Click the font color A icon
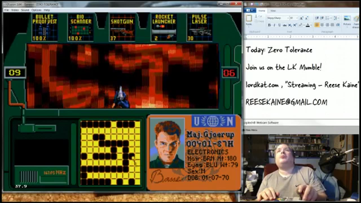Image resolution: width=361 pixels, height=203 pixels. point(308,25)
